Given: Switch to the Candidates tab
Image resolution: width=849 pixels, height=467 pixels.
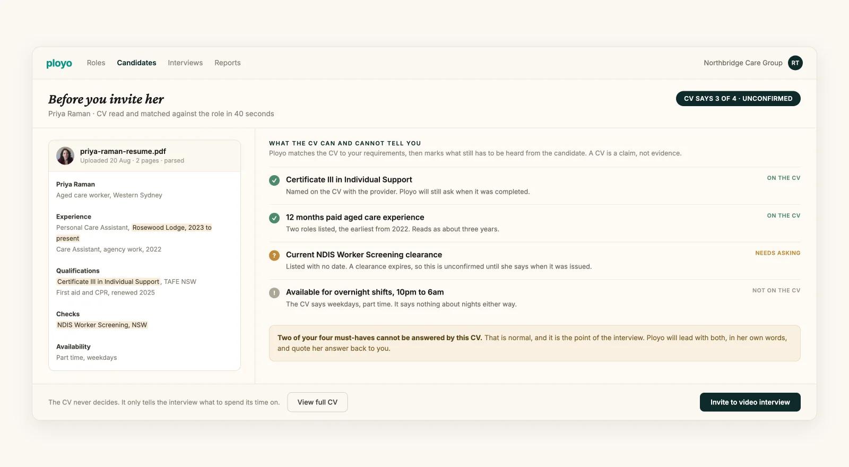Looking at the screenshot, I should (x=136, y=63).
